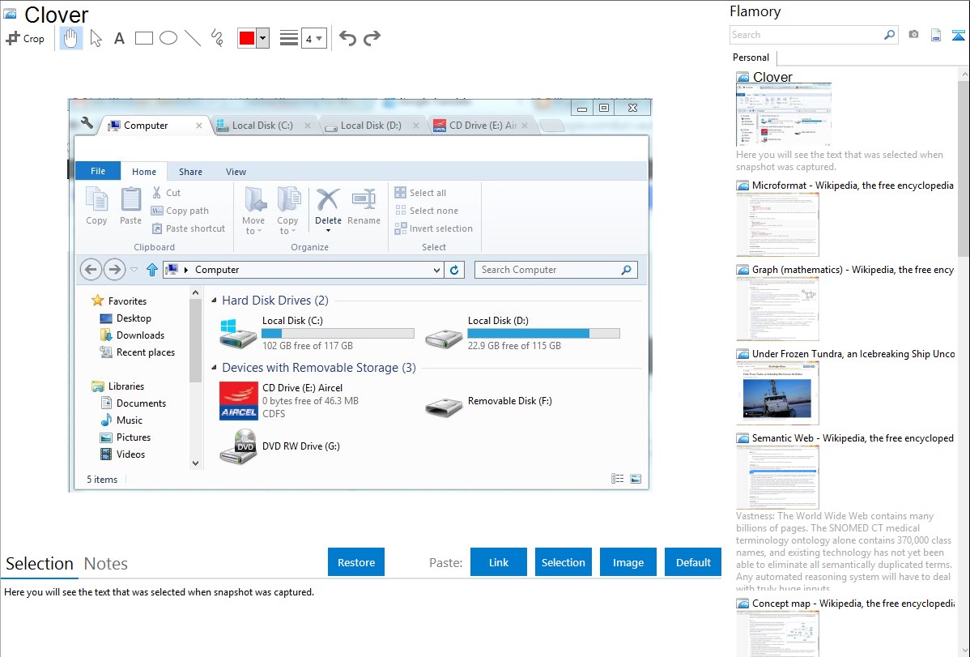This screenshot has height=657, width=970.
Task: Click the blue Selection paste button
Action: (564, 562)
